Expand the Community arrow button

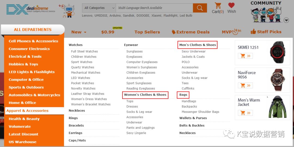click(286, 20)
